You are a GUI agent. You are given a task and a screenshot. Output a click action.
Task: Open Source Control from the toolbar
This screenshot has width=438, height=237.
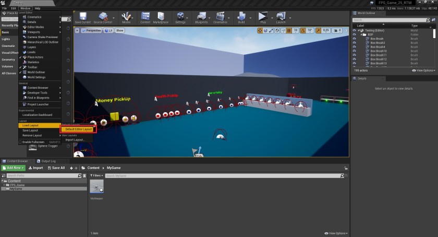pos(103,18)
